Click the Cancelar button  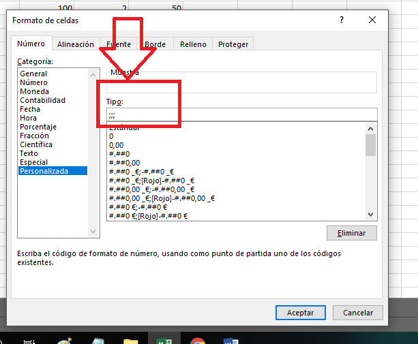coord(358,313)
